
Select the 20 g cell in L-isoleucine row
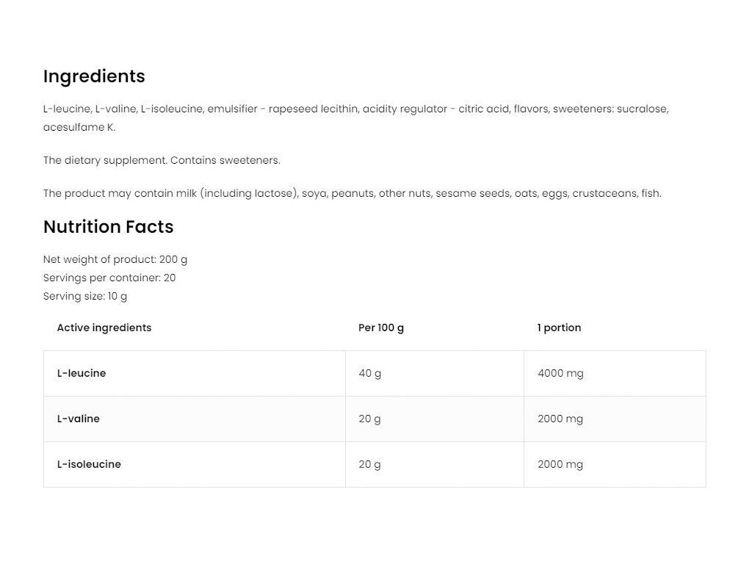point(370,464)
